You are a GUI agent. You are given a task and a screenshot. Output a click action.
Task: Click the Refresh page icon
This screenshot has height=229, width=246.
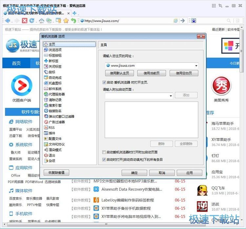click(x=32, y=21)
